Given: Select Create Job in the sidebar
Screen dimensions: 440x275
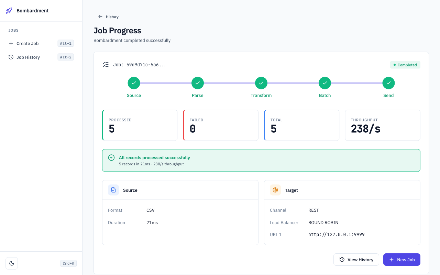Looking at the screenshot, I should coord(27,43).
